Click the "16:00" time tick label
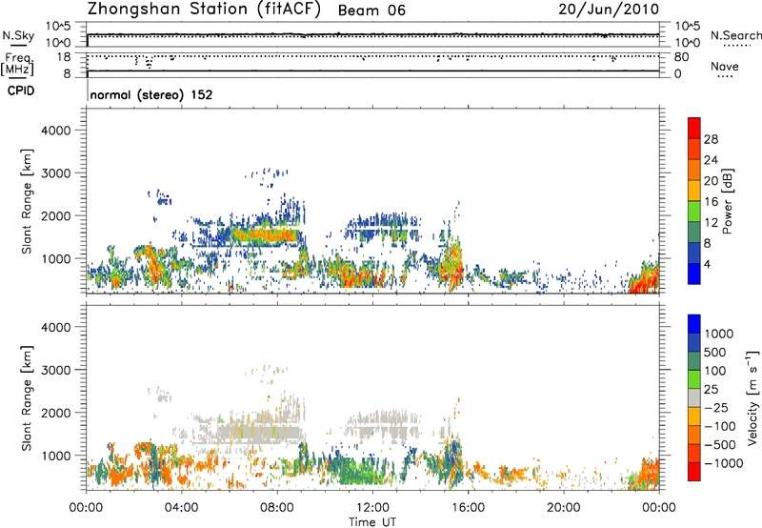Screen dimensions: 762x528 468,508
